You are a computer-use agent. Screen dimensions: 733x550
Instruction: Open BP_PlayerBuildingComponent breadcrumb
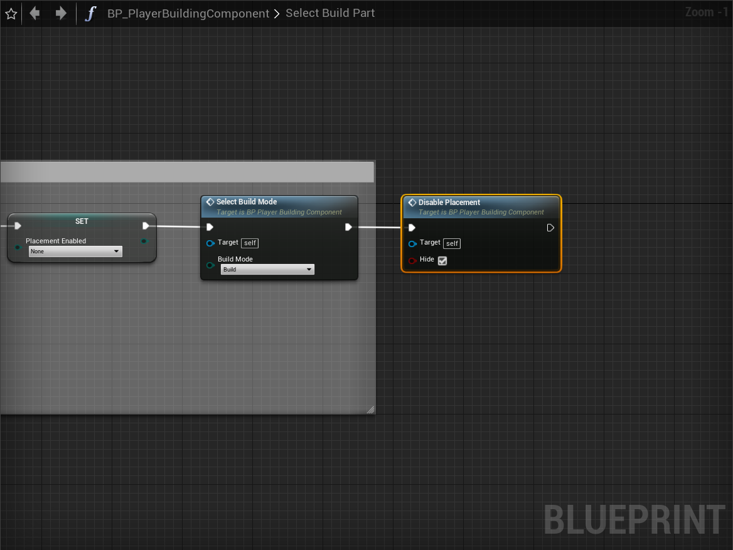[188, 14]
